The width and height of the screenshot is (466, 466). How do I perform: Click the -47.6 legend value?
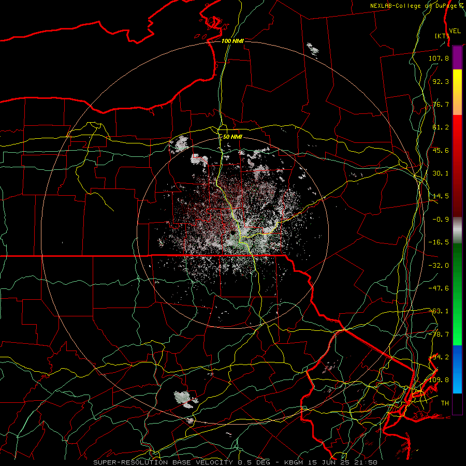pos(439,288)
